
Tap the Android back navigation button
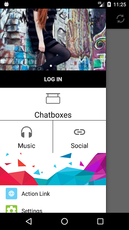tap(29, 221)
